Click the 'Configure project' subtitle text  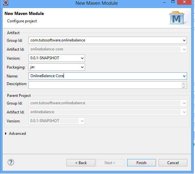tap(22, 21)
